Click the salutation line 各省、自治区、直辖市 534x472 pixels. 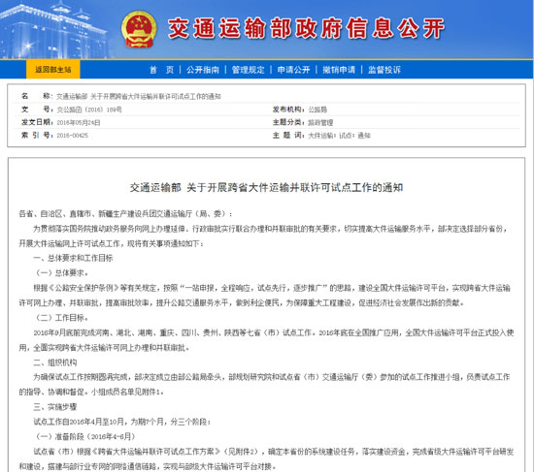125,213
